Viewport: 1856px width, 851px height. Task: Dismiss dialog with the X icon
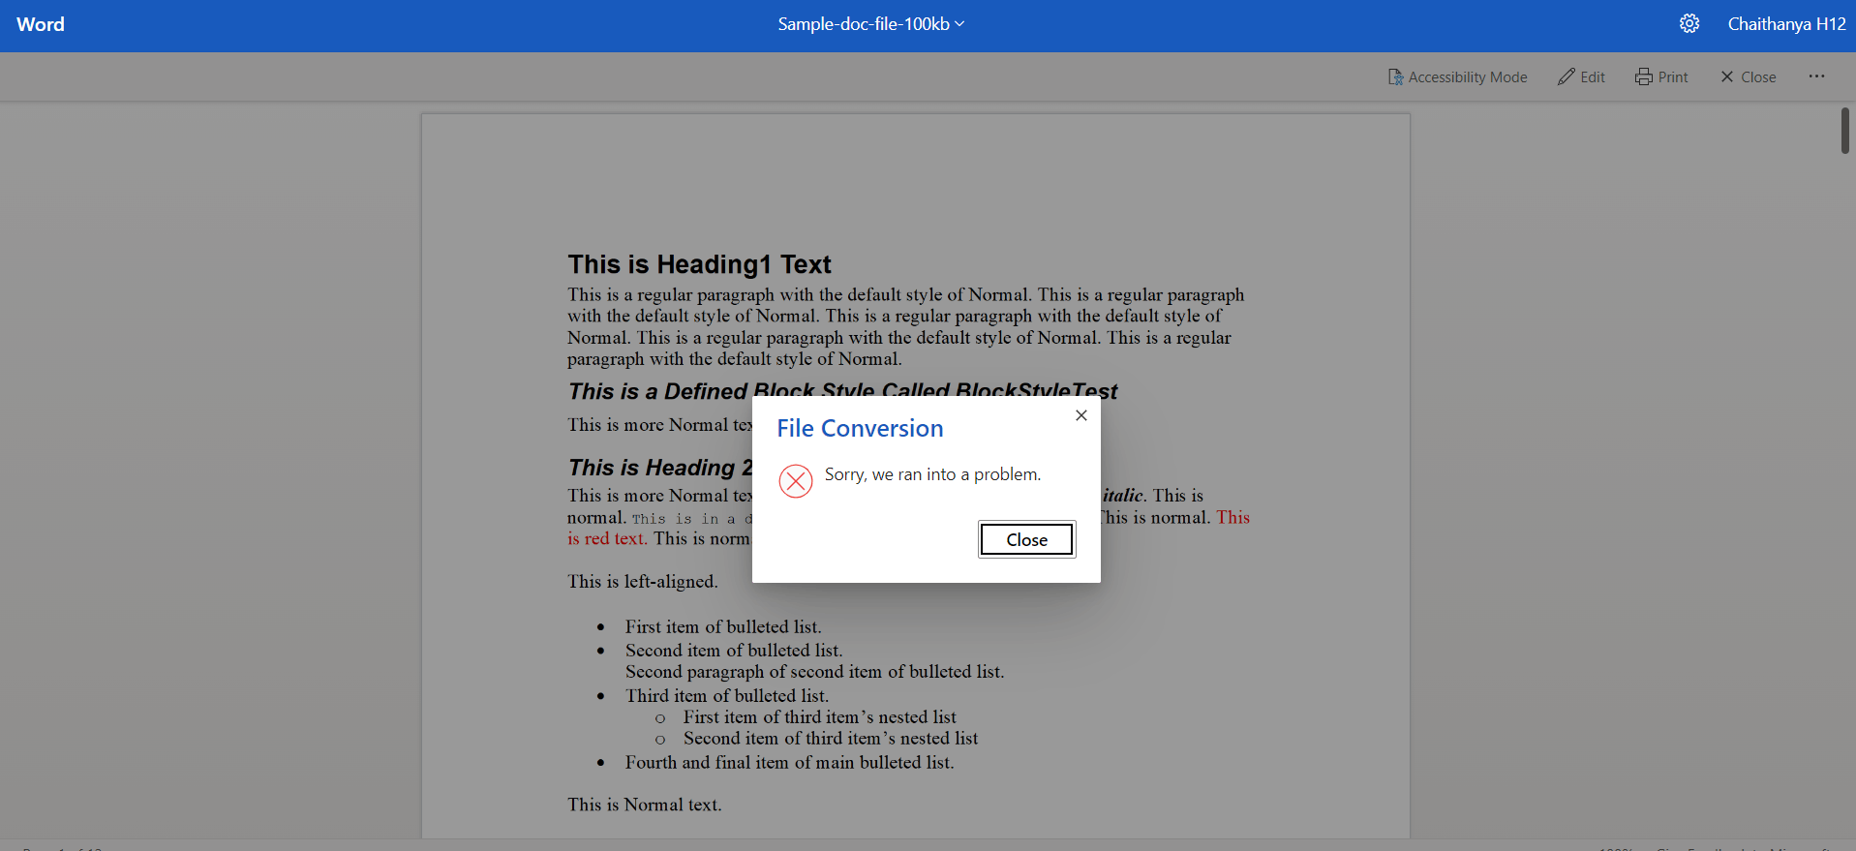(x=1081, y=415)
